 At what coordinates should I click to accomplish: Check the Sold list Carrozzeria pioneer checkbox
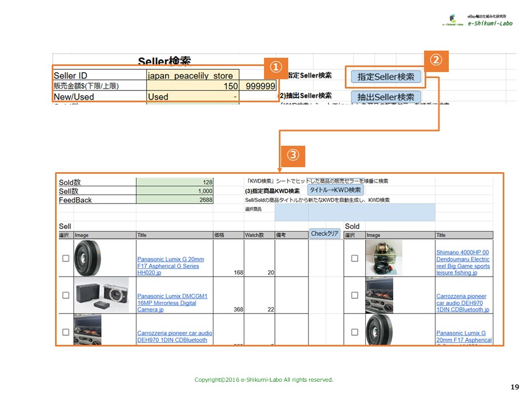click(355, 295)
